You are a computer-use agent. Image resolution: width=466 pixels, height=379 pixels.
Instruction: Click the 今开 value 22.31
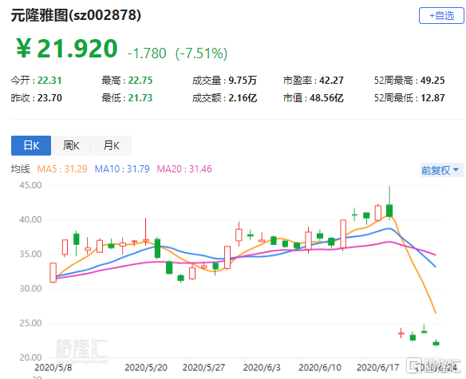[x=49, y=81]
